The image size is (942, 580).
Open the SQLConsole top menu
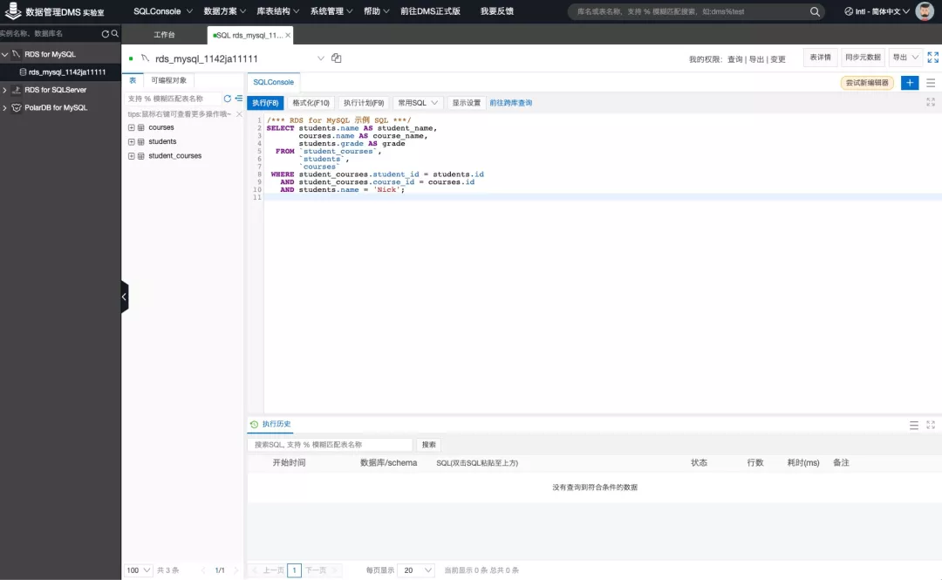click(x=163, y=11)
